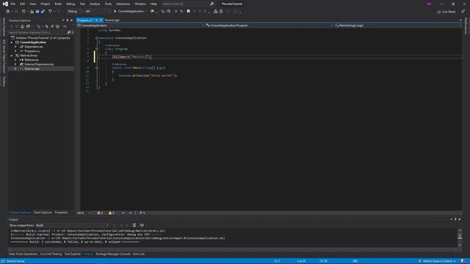Switch to the Source.cpp tab
This screenshot has height=264, width=470.
coord(112,20)
